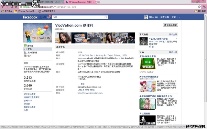Click the search magnifier button

[x=106, y=17]
